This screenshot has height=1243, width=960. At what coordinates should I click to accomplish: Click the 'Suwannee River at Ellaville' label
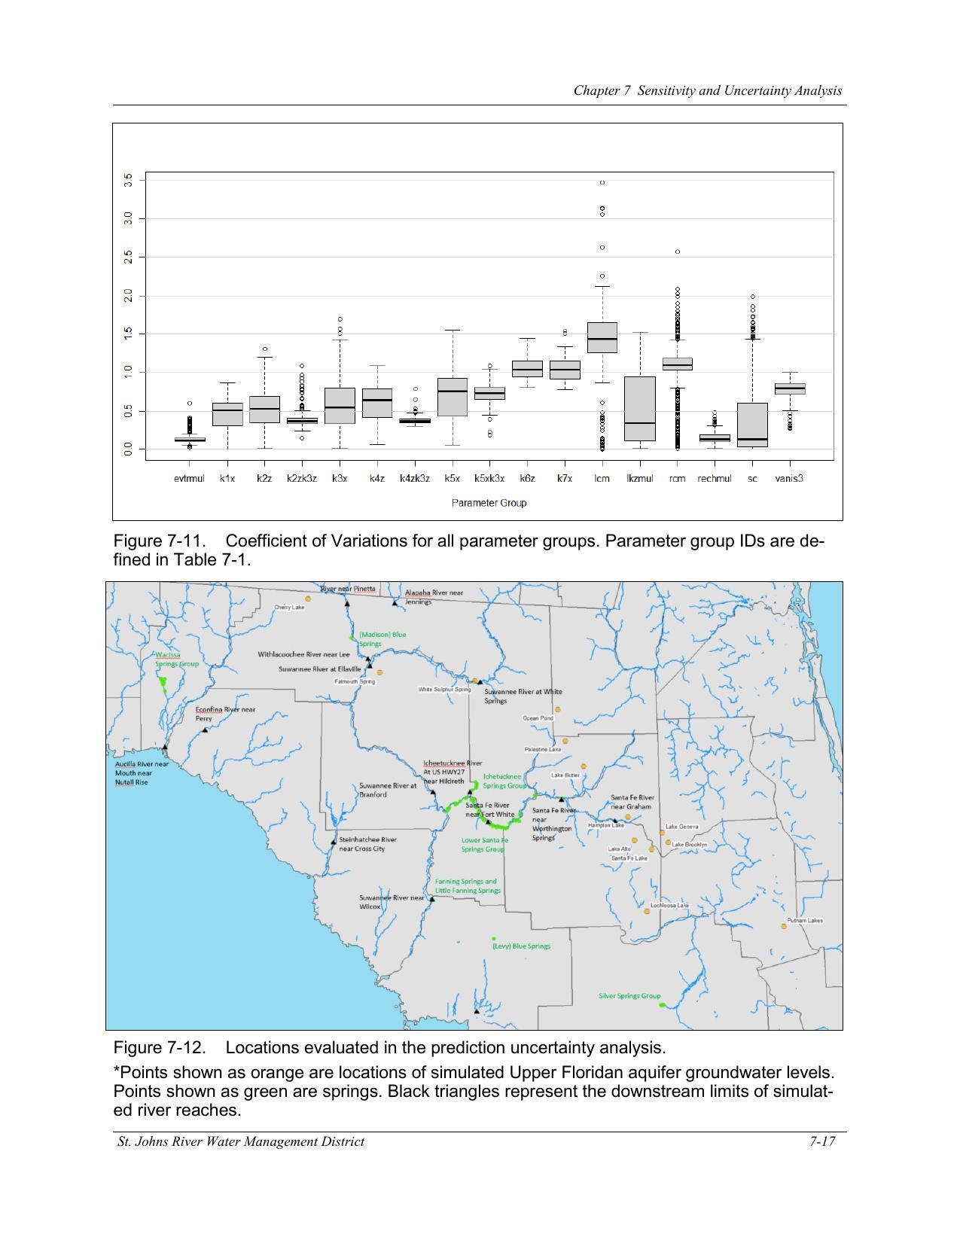pos(320,669)
